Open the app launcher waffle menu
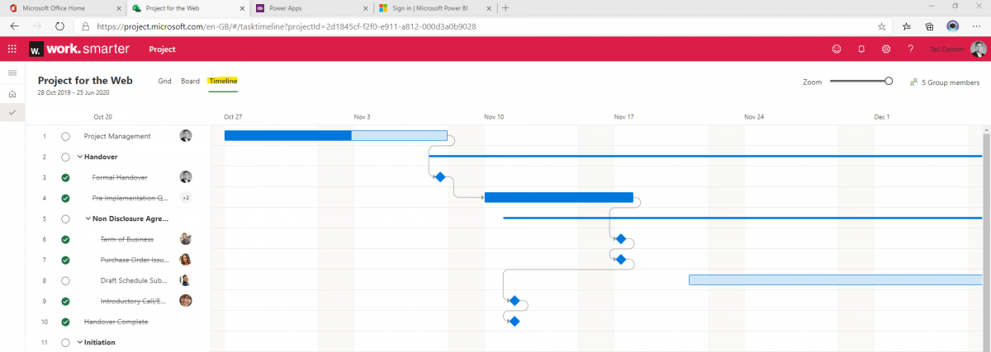The height and width of the screenshot is (352, 991). [12, 49]
